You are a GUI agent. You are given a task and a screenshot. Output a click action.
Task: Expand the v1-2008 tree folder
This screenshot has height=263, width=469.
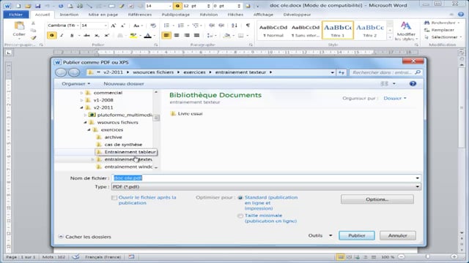click(x=81, y=100)
